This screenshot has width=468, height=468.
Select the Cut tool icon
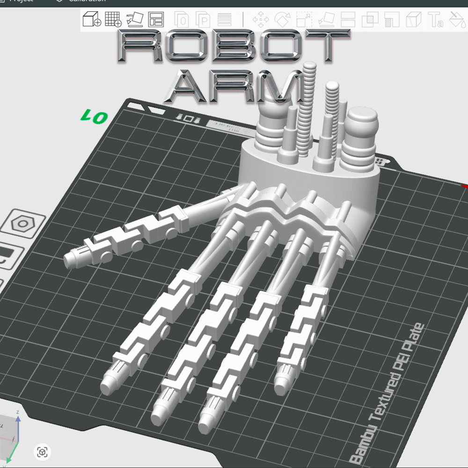pyautogui.click(x=348, y=20)
